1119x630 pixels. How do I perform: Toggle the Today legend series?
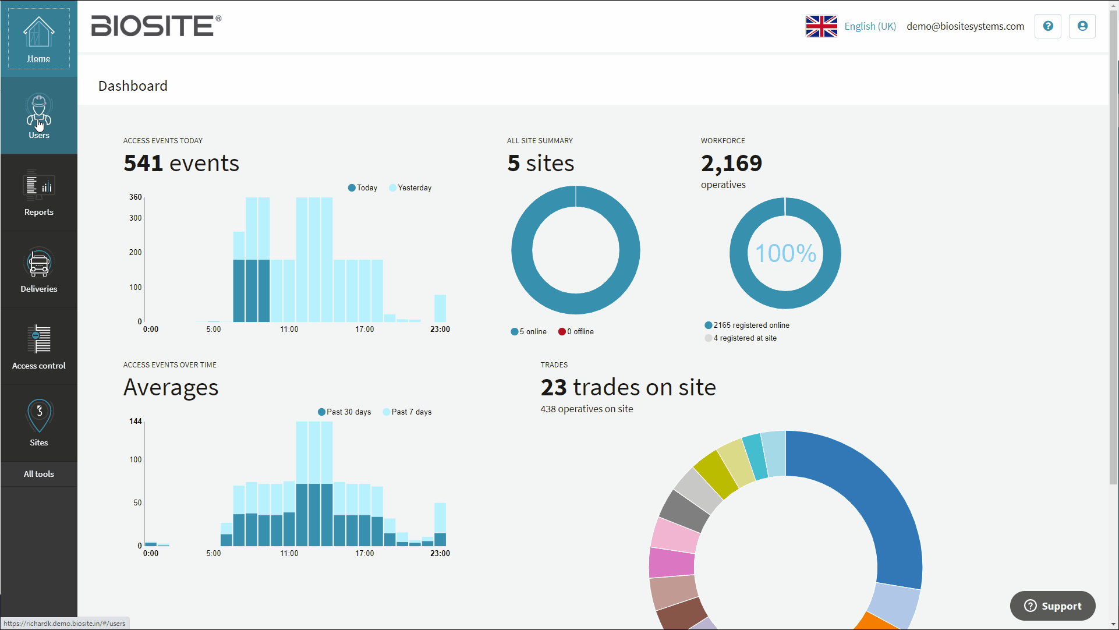click(x=363, y=187)
